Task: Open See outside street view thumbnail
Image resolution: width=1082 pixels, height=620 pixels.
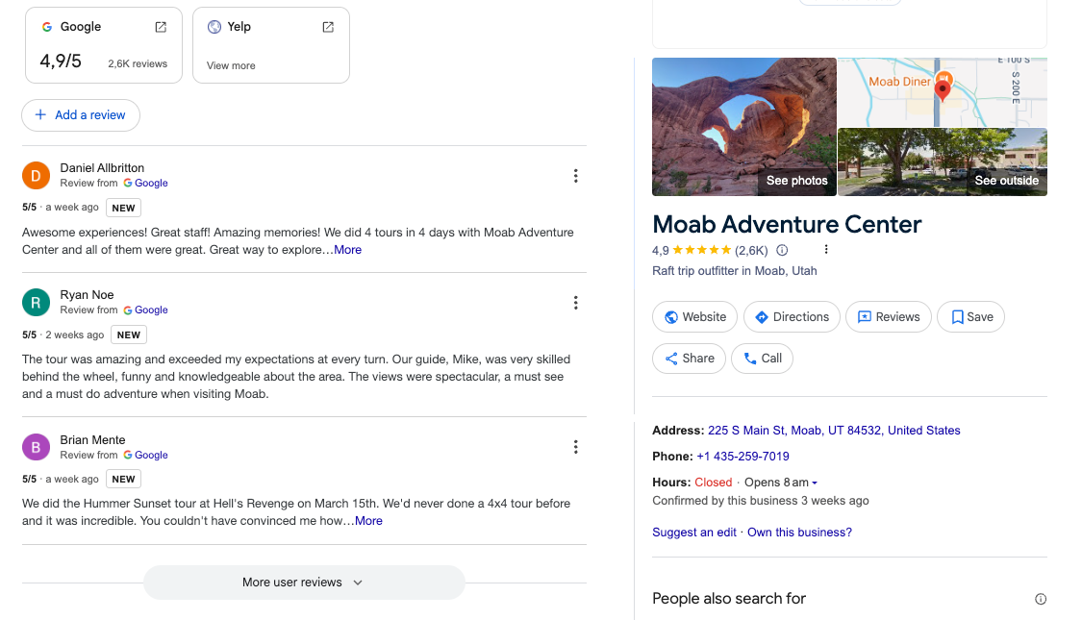Action: pyautogui.click(x=942, y=162)
